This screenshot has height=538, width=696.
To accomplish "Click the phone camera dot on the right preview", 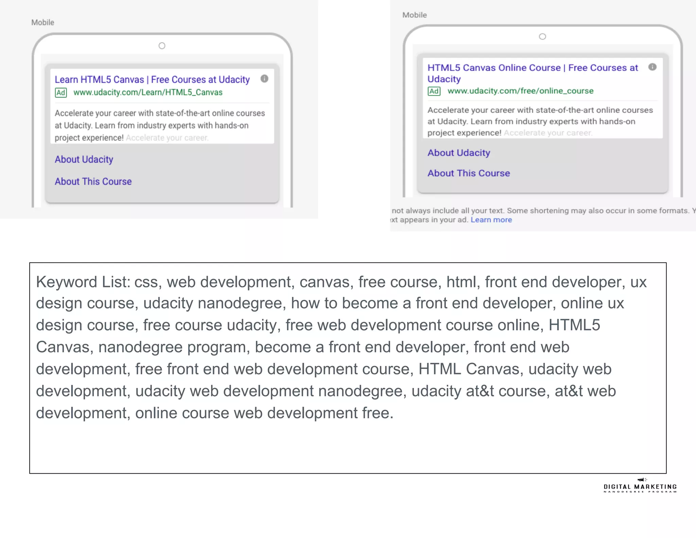I will (x=543, y=37).
